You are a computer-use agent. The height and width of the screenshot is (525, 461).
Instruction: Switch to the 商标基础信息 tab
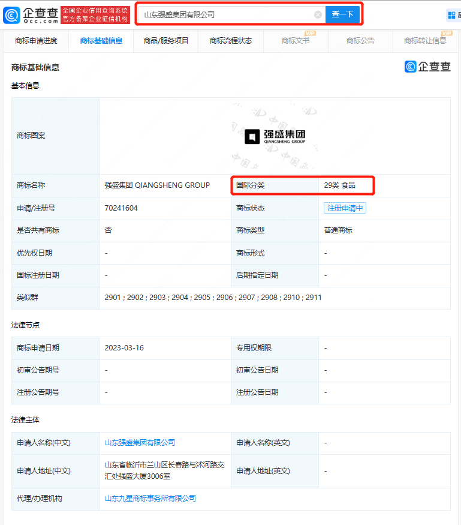pyautogui.click(x=101, y=41)
